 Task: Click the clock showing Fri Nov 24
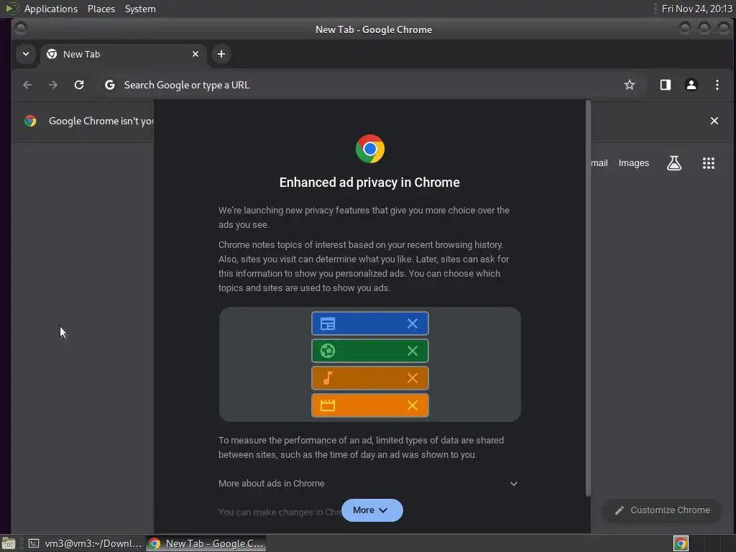pyautogui.click(x=696, y=9)
